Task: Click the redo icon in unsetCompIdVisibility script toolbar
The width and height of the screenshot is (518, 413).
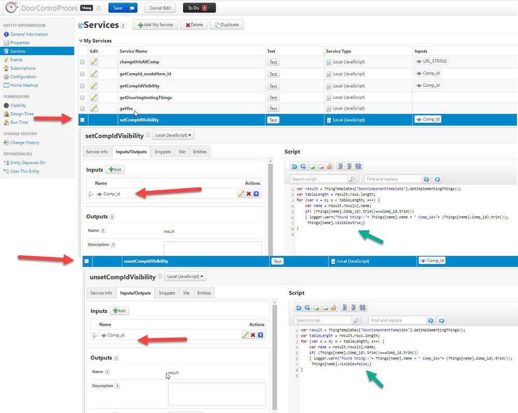Action: [x=307, y=308]
